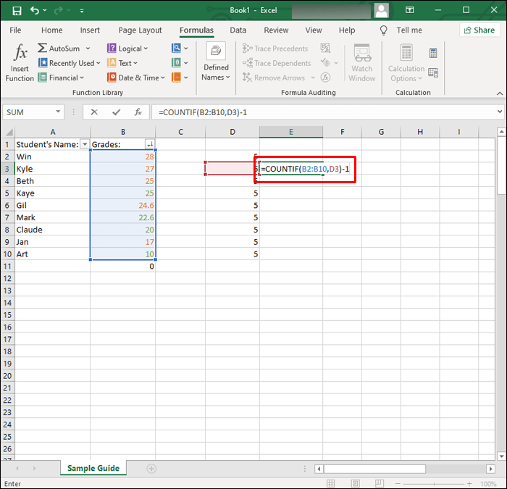Image resolution: width=507 pixels, height=489 pixels.
Task: Open Date & Time functions menu
Action: pyautogui.click(x=136, y=78)
